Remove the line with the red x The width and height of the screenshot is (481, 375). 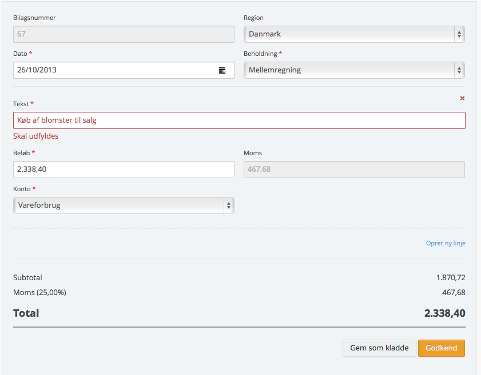pos(462,98)
